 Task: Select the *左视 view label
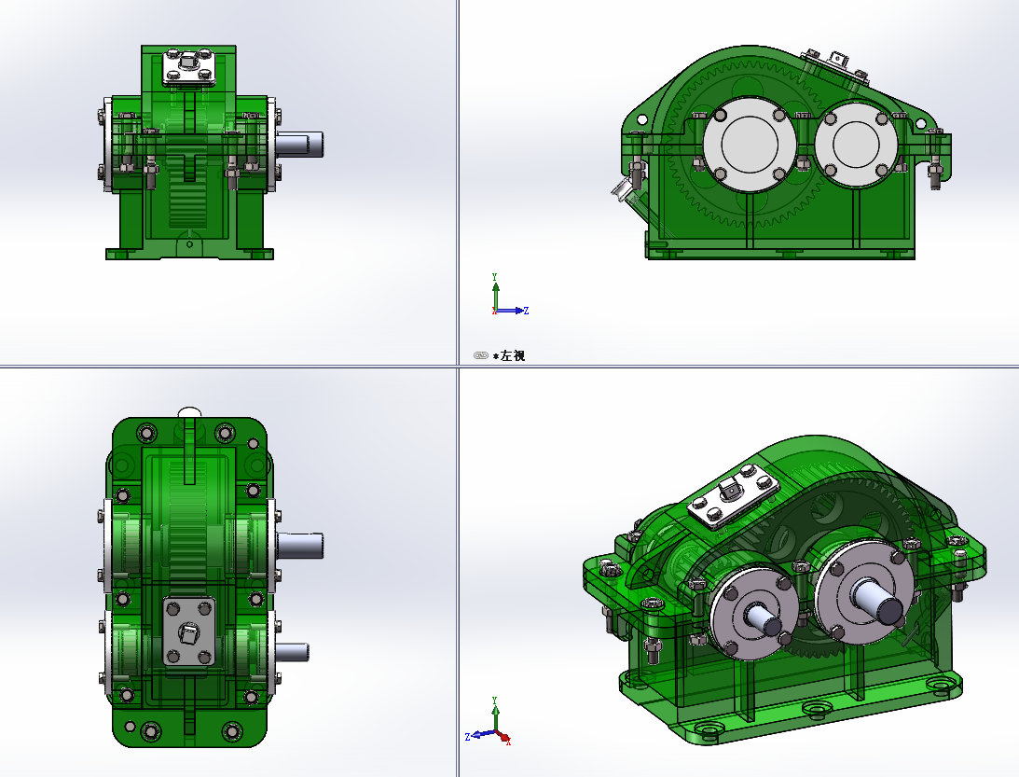point(509,355)
